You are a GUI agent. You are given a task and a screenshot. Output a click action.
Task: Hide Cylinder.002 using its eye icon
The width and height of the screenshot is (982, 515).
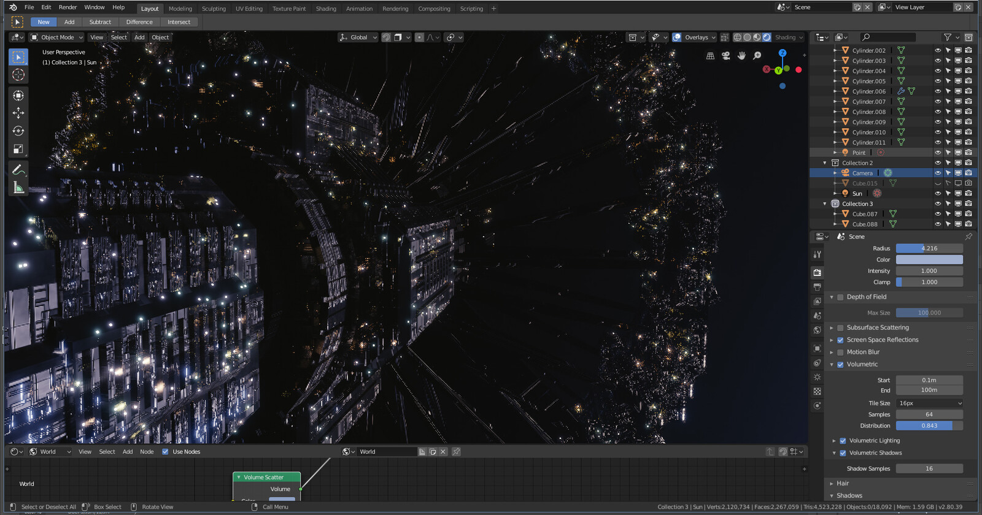tap(938, 50)
